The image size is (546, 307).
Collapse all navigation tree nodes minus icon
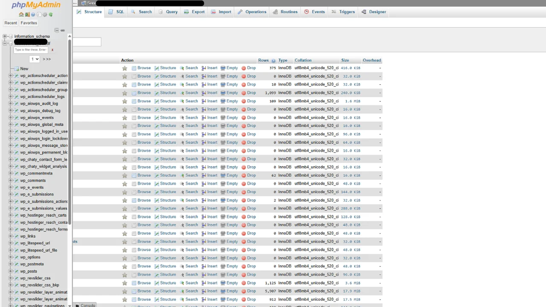[x=56, y=30]
